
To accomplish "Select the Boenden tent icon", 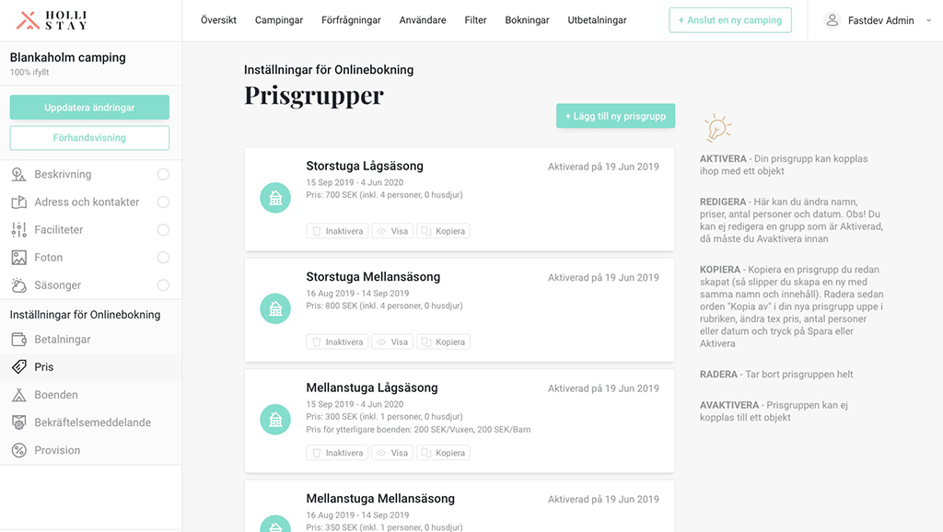I will pyautogui.click(x=18, y=394).
